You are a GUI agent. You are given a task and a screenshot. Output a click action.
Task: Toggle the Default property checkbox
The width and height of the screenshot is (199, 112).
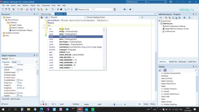(x=18, y=70)
